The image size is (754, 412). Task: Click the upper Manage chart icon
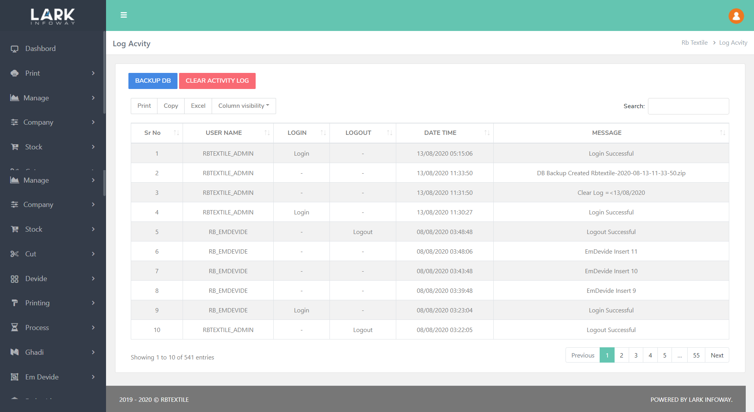pos(15,98)
